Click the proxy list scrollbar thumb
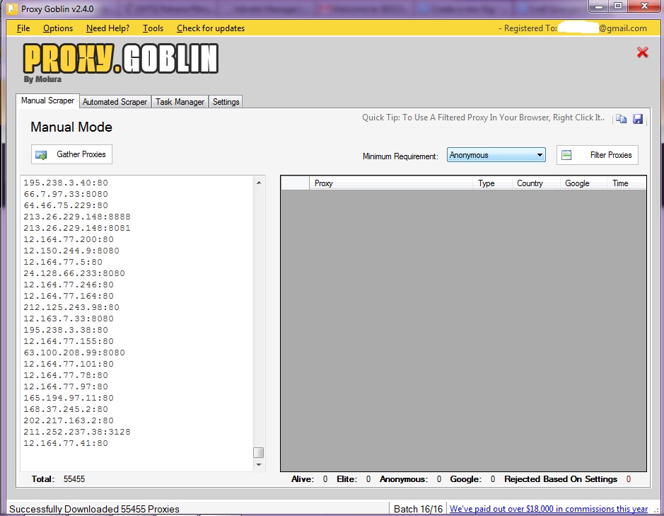Screen dimensions: 664x516 259,453
